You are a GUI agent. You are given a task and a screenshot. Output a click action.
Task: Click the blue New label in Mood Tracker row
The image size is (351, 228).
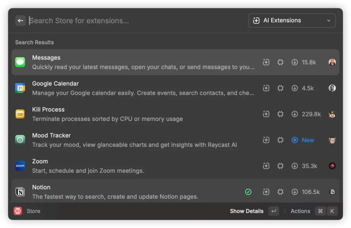click(x=308, y=140)
